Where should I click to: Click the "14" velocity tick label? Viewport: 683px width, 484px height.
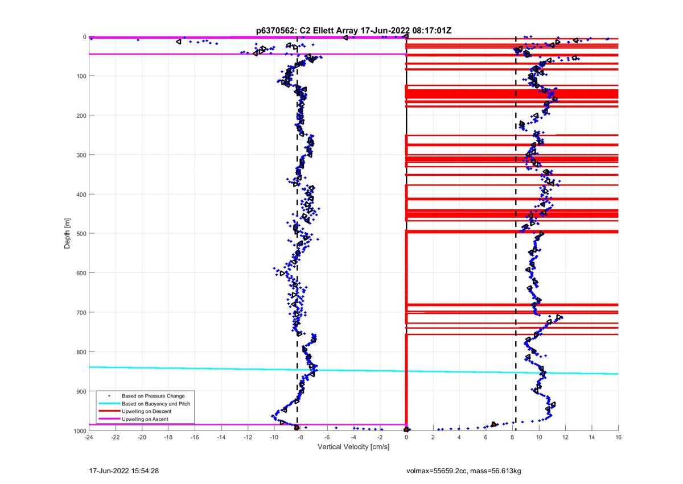click(592, 437)
